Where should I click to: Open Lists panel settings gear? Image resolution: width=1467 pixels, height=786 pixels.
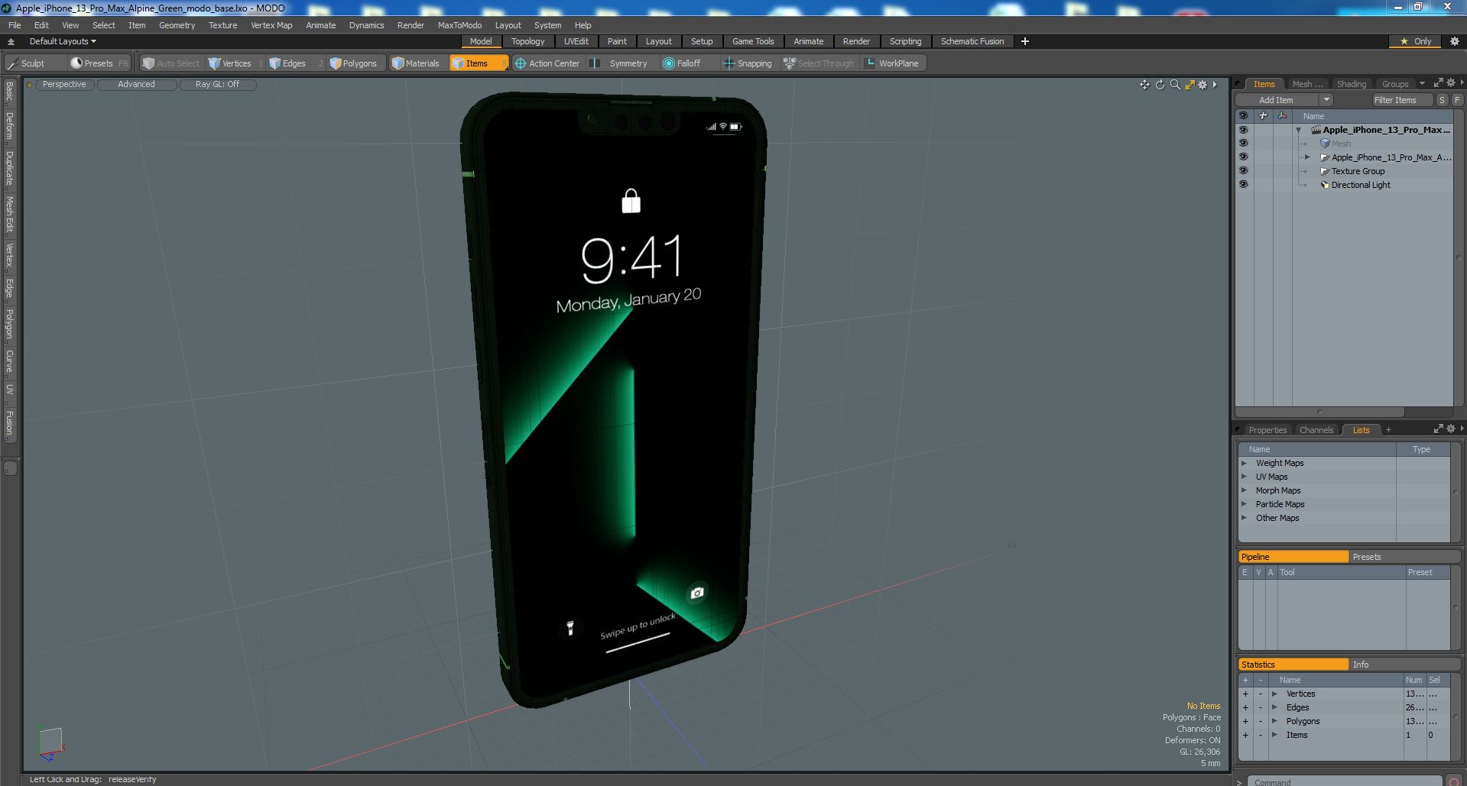(1451, 429)
